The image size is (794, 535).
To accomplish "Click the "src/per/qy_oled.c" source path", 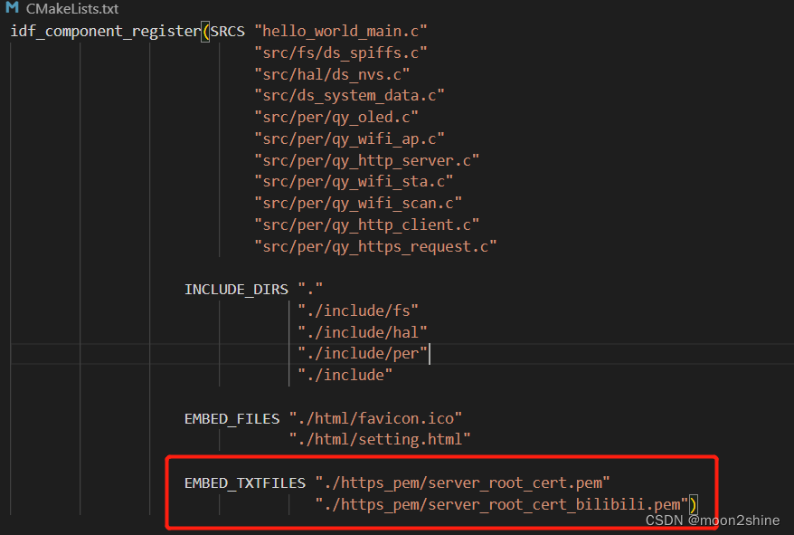I will point(336,117).
